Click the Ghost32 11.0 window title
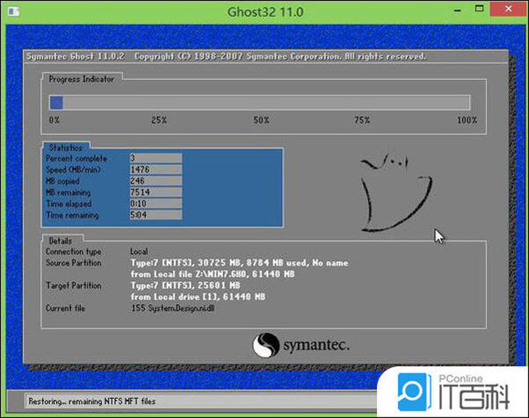The height and width of the screenshot is (418, 529). point(265,12)
